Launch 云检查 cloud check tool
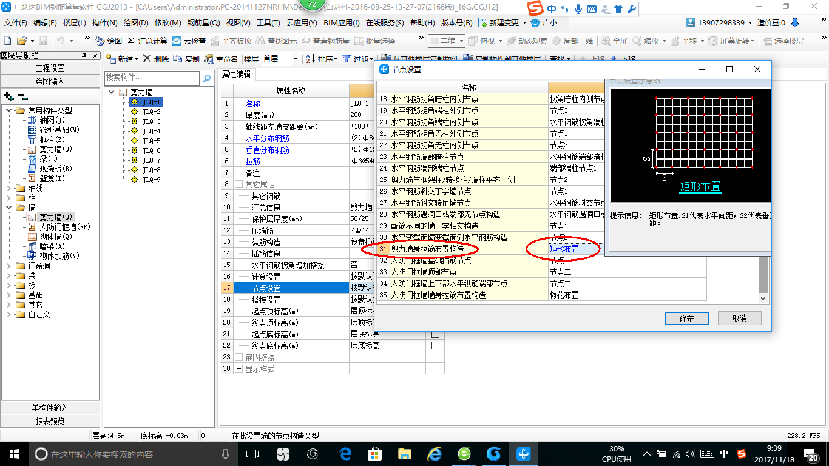 (x=189, y=41)
